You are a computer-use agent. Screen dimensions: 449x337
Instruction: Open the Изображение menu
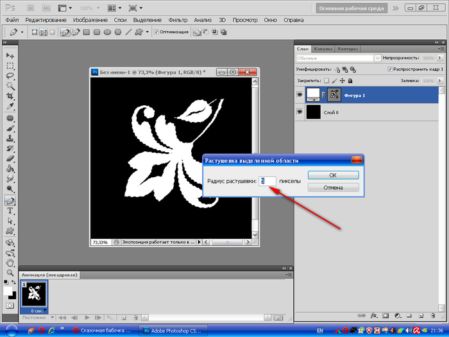point(90,20)
